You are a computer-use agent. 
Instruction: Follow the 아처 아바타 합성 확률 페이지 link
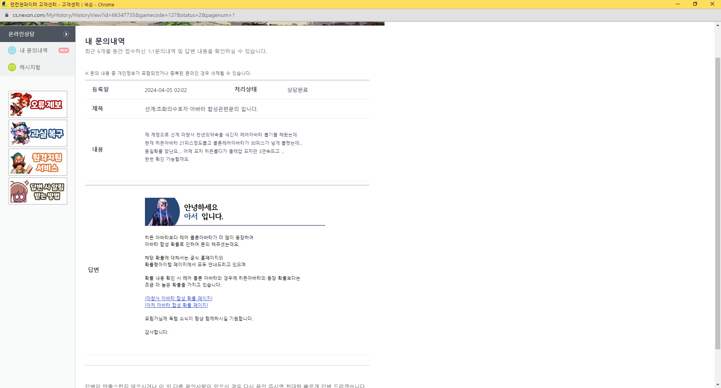176,305
